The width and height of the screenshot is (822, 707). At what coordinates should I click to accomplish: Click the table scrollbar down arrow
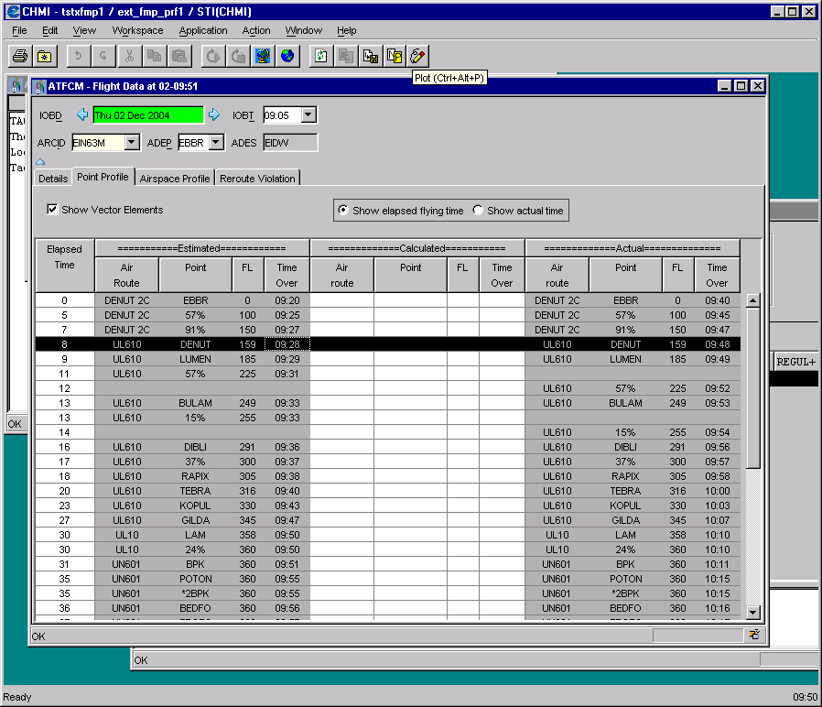click(x=752, y=612)
